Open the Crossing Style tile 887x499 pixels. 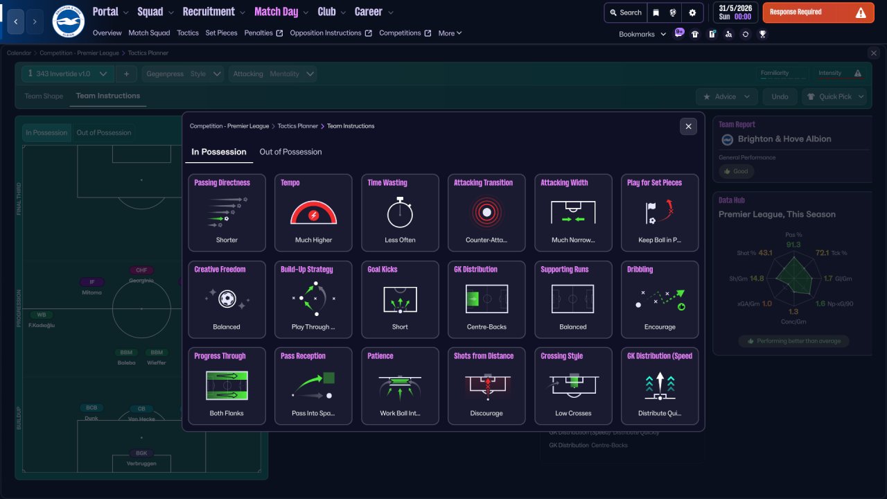[x=573, y=386]
